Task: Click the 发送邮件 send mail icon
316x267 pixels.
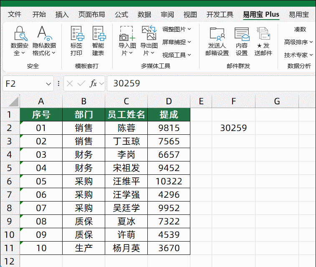Action: pos(263,34)
